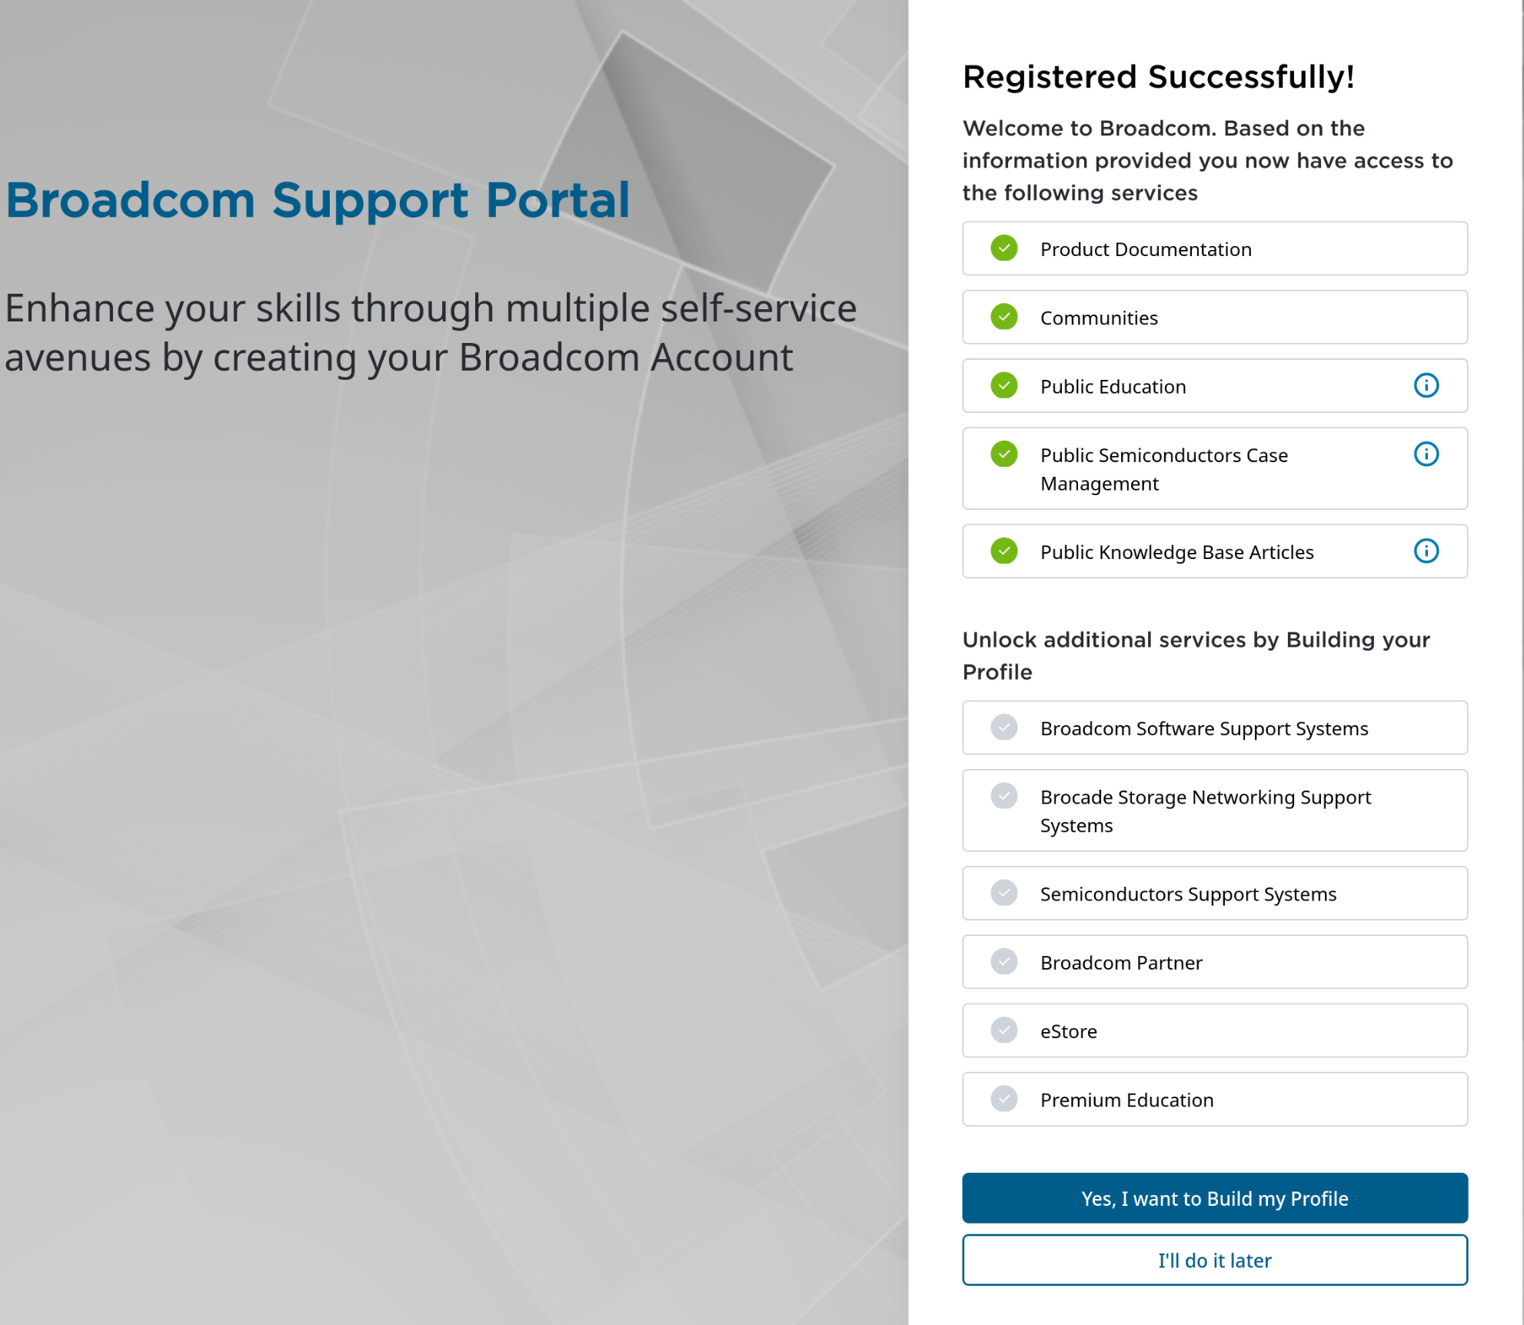The height and width of the screenshot is (1325, 1524).
Task: Open the Public Semiconductors Case Management info icon
Action: pyautogui.click(x=1426, y=454)
